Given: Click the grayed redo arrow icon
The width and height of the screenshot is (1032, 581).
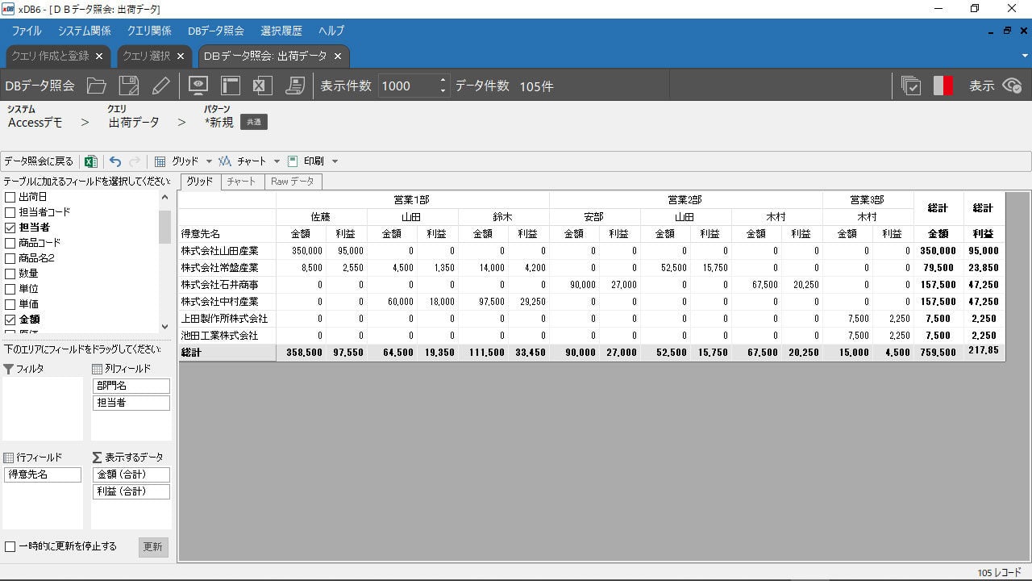Looking at the screenshot, I should (135, 161).
